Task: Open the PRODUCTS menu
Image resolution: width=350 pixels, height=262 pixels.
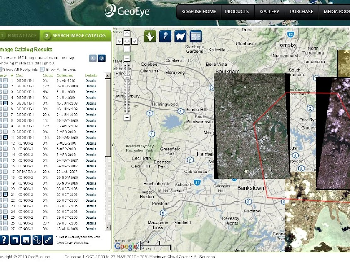Action: tap(237, 12)
